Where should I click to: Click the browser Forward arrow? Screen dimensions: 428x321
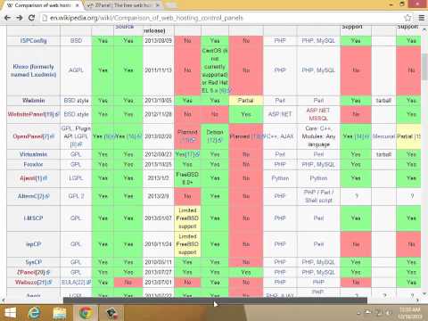coord(20,18)
